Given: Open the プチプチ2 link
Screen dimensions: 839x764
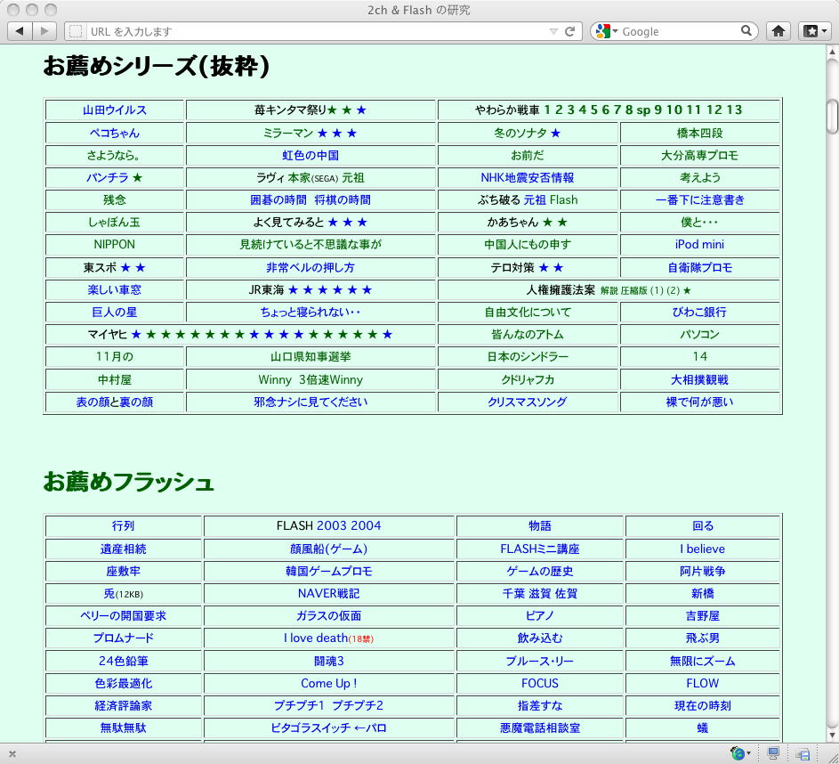Looking at the screenshot, I should tap(358, 705).
